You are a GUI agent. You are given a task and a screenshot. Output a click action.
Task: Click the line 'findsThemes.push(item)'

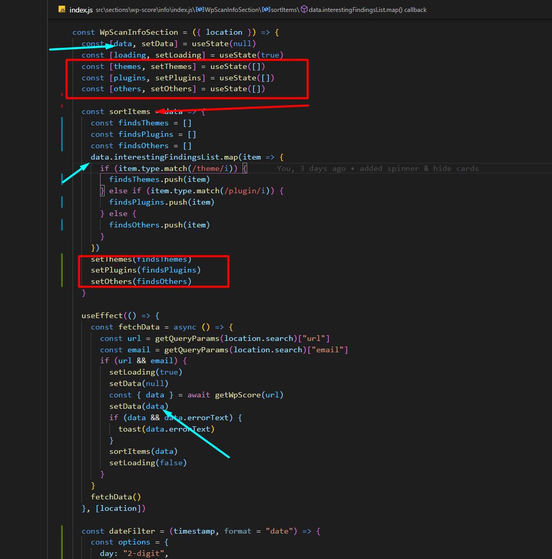point(160,180)
